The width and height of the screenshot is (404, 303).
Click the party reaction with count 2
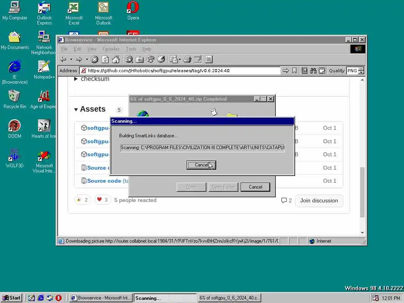(82, 200)
